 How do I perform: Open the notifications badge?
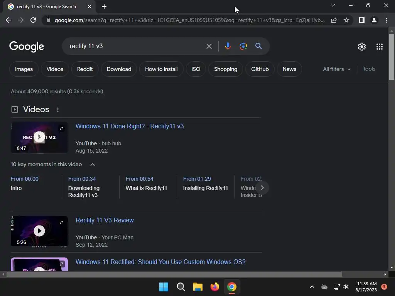click(x=384, y=287)
